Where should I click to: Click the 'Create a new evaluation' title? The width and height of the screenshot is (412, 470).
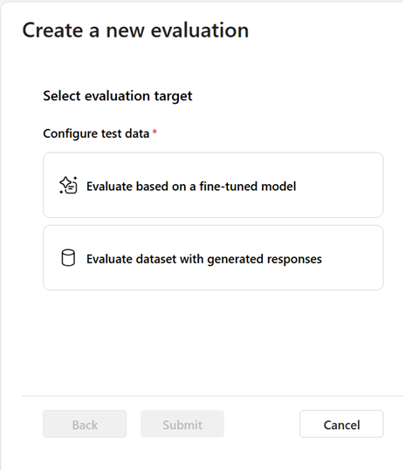click(135, 31)
